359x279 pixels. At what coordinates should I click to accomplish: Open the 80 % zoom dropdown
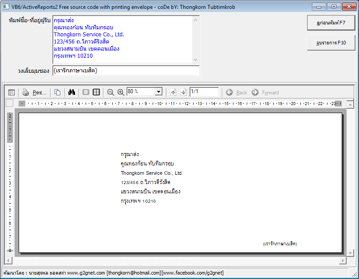pyautogui.click(x=158, y=92)
